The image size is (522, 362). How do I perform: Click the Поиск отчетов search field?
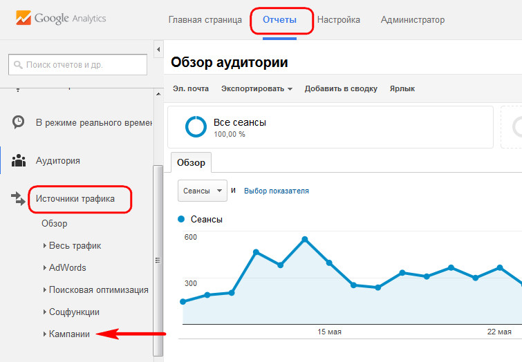pyautogui.click(x=77, y=64)
